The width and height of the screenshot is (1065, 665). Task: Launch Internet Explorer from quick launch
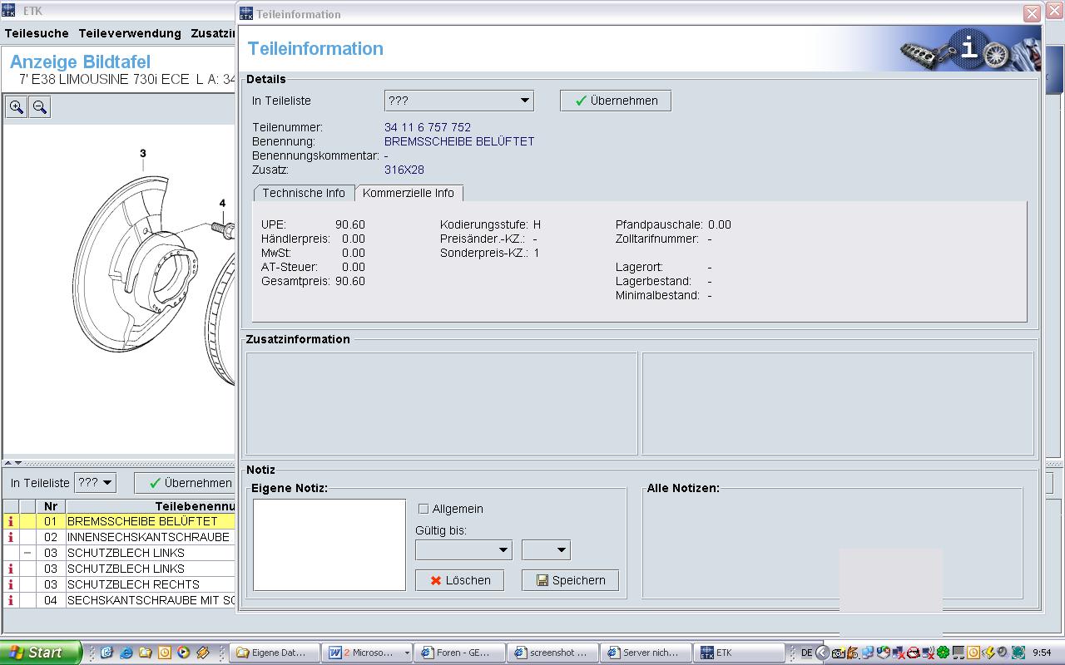pos(126,653)
